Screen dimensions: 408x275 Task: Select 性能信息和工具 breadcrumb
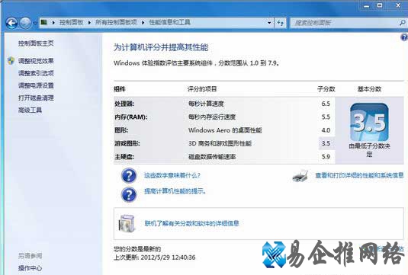point(169,22)
